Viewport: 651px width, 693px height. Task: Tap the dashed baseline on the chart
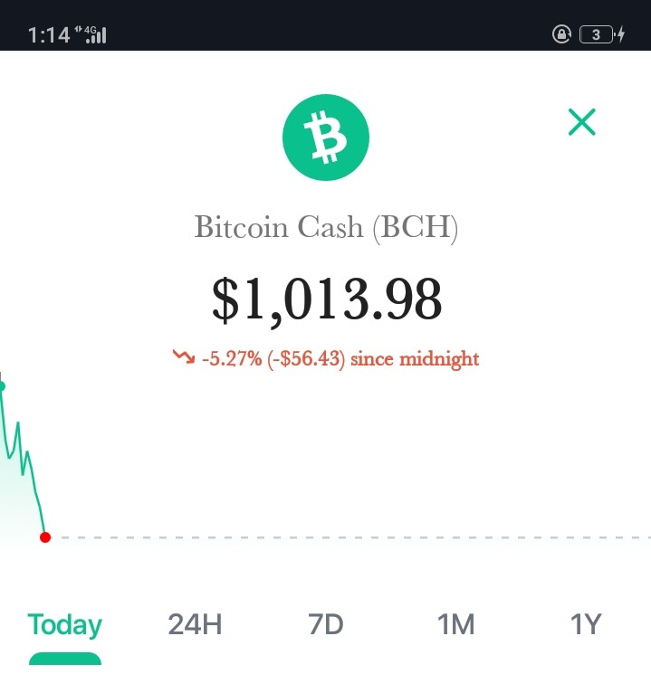coord(356,538)
